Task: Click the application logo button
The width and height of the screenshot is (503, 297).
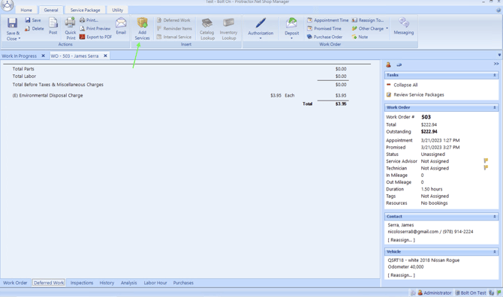Action: point(7,5)
